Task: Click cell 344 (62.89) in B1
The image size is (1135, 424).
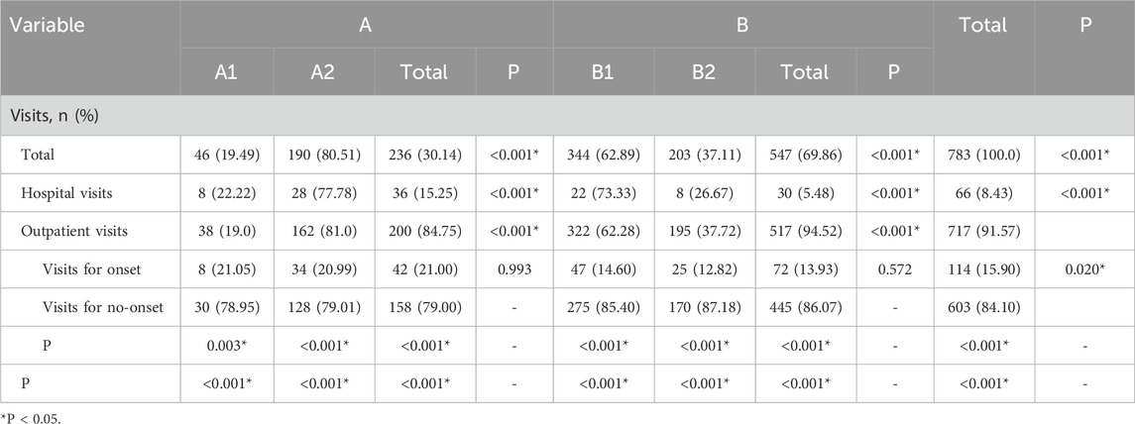Action: pos(604,155)
